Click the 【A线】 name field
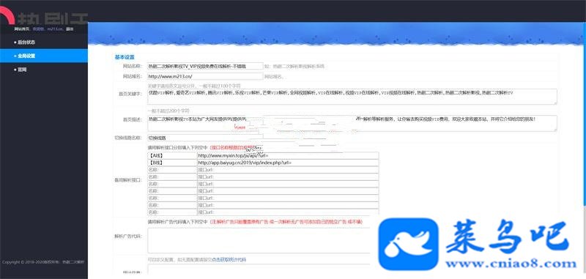This screenshot has width=586, height=279. point(172,155)
